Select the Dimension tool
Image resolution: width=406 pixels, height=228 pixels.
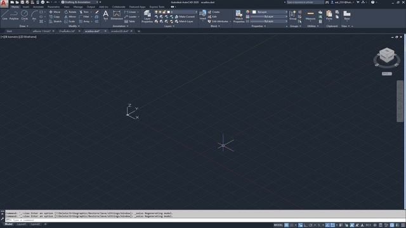pyautogui.click(x=117, y=15)
